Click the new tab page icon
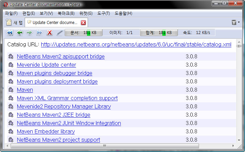 pos(9,22)
